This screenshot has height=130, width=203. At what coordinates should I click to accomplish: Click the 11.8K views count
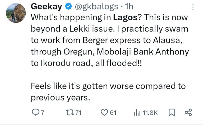click(150, 113)
